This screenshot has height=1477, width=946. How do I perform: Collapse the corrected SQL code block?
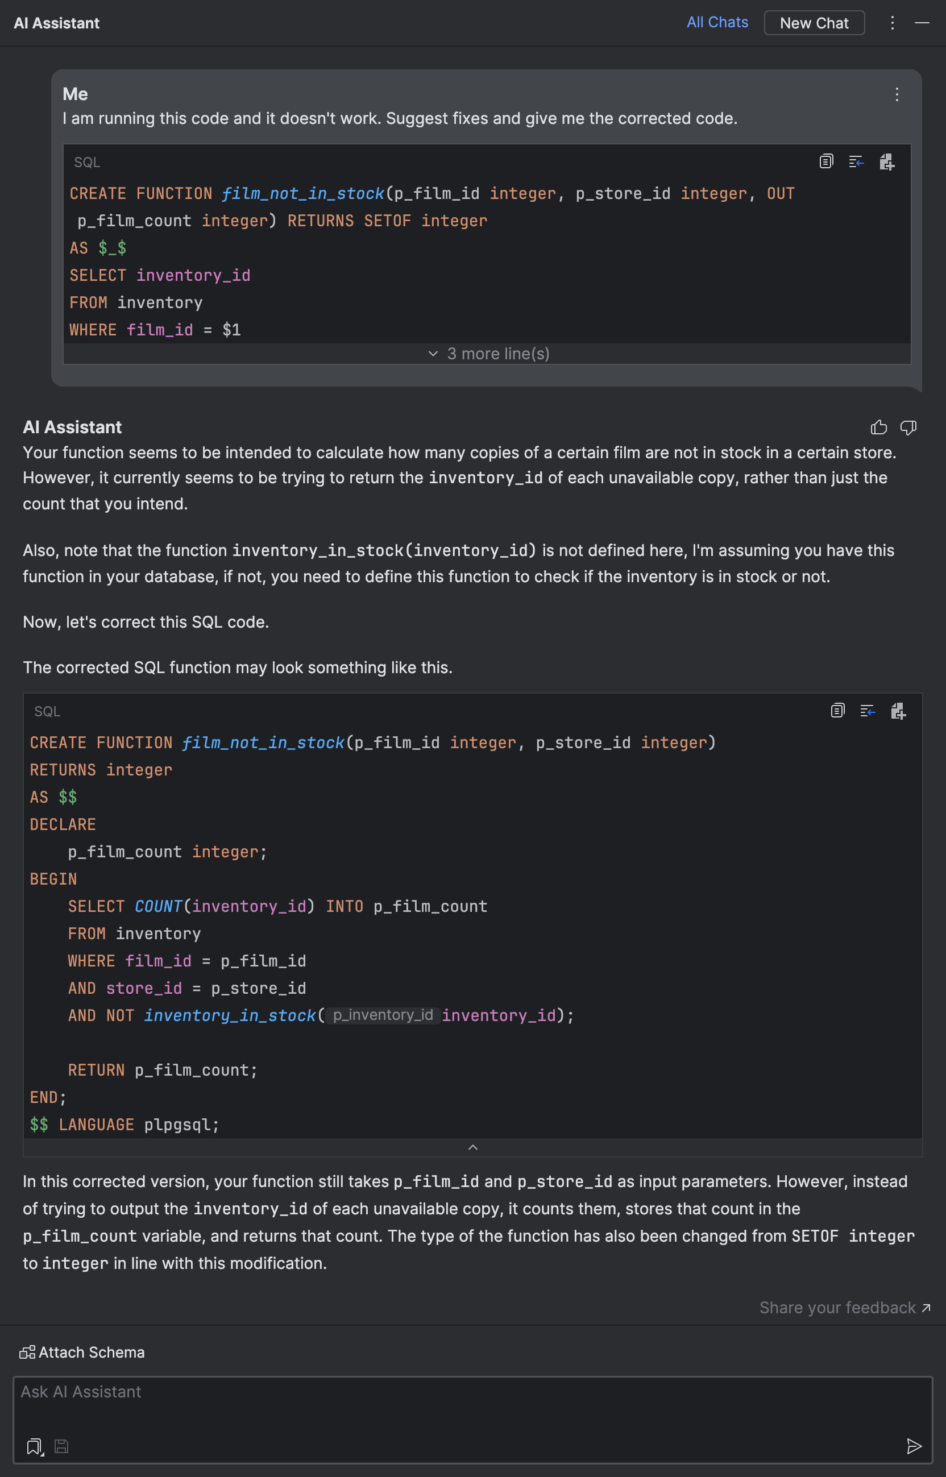pos(472,1146)
